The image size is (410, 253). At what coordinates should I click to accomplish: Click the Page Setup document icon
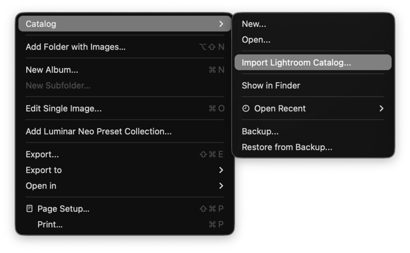[x=30, y=209]
